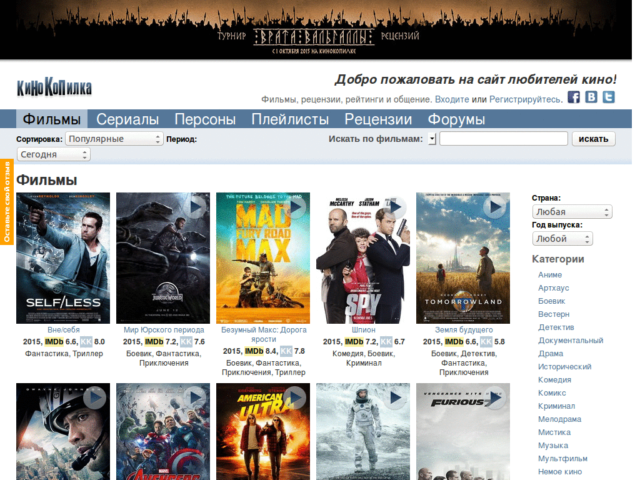Select the Мультфильм category

[562, 458]
